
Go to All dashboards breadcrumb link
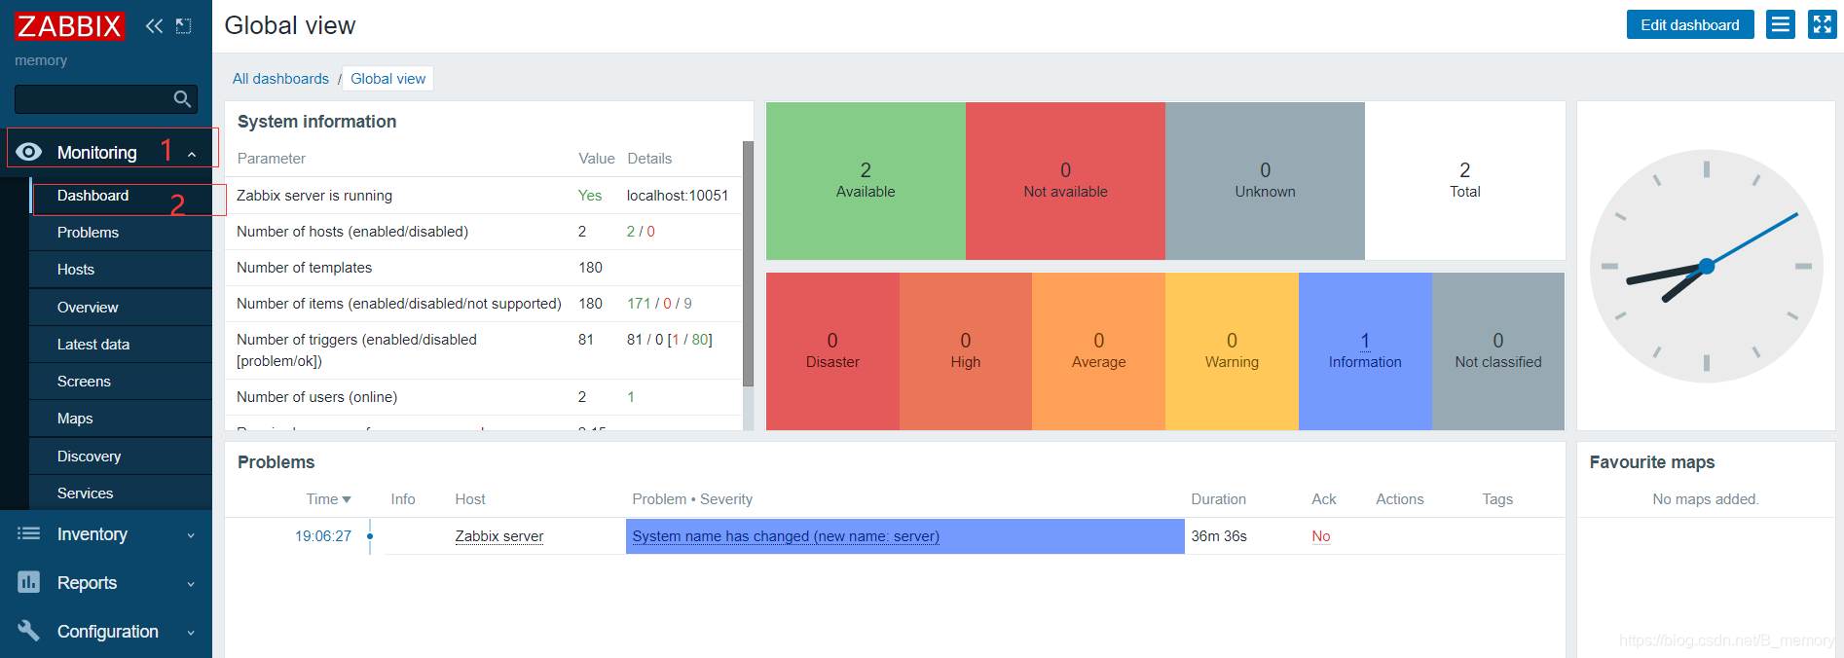pyautogui.click(x=280, y=79)
